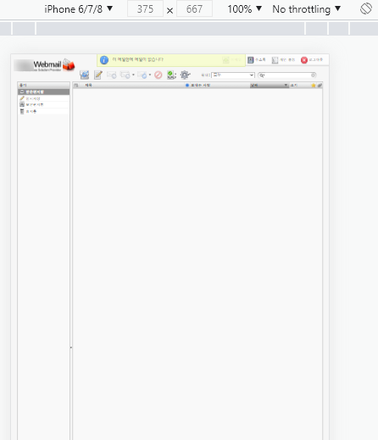
Task: Open the forward options dropdown arrow
Action: pyautogui.click(x=150, y=75)
